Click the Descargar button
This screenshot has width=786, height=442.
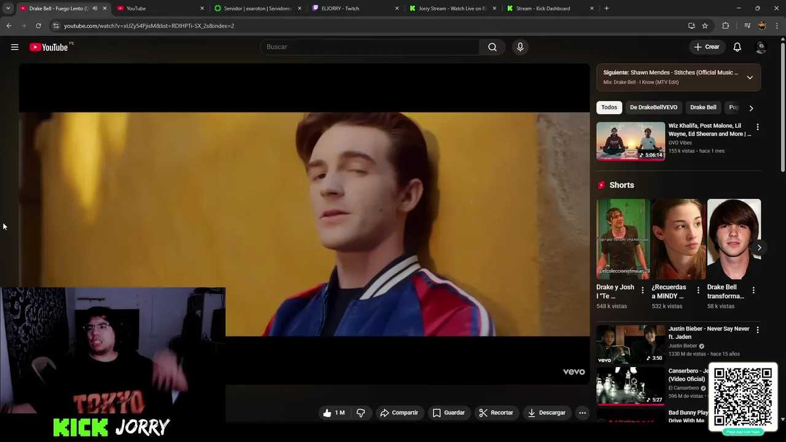tap(547, 413)
